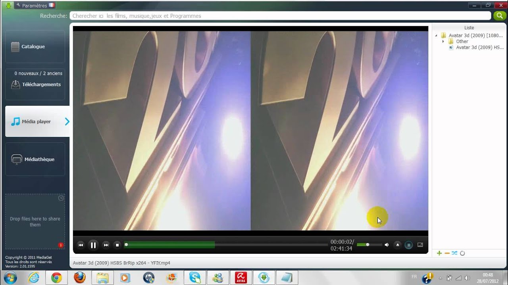This screenshot has width=508, height=285.
Task: Click the red info badge in drop area
Action: coord(61,245)
